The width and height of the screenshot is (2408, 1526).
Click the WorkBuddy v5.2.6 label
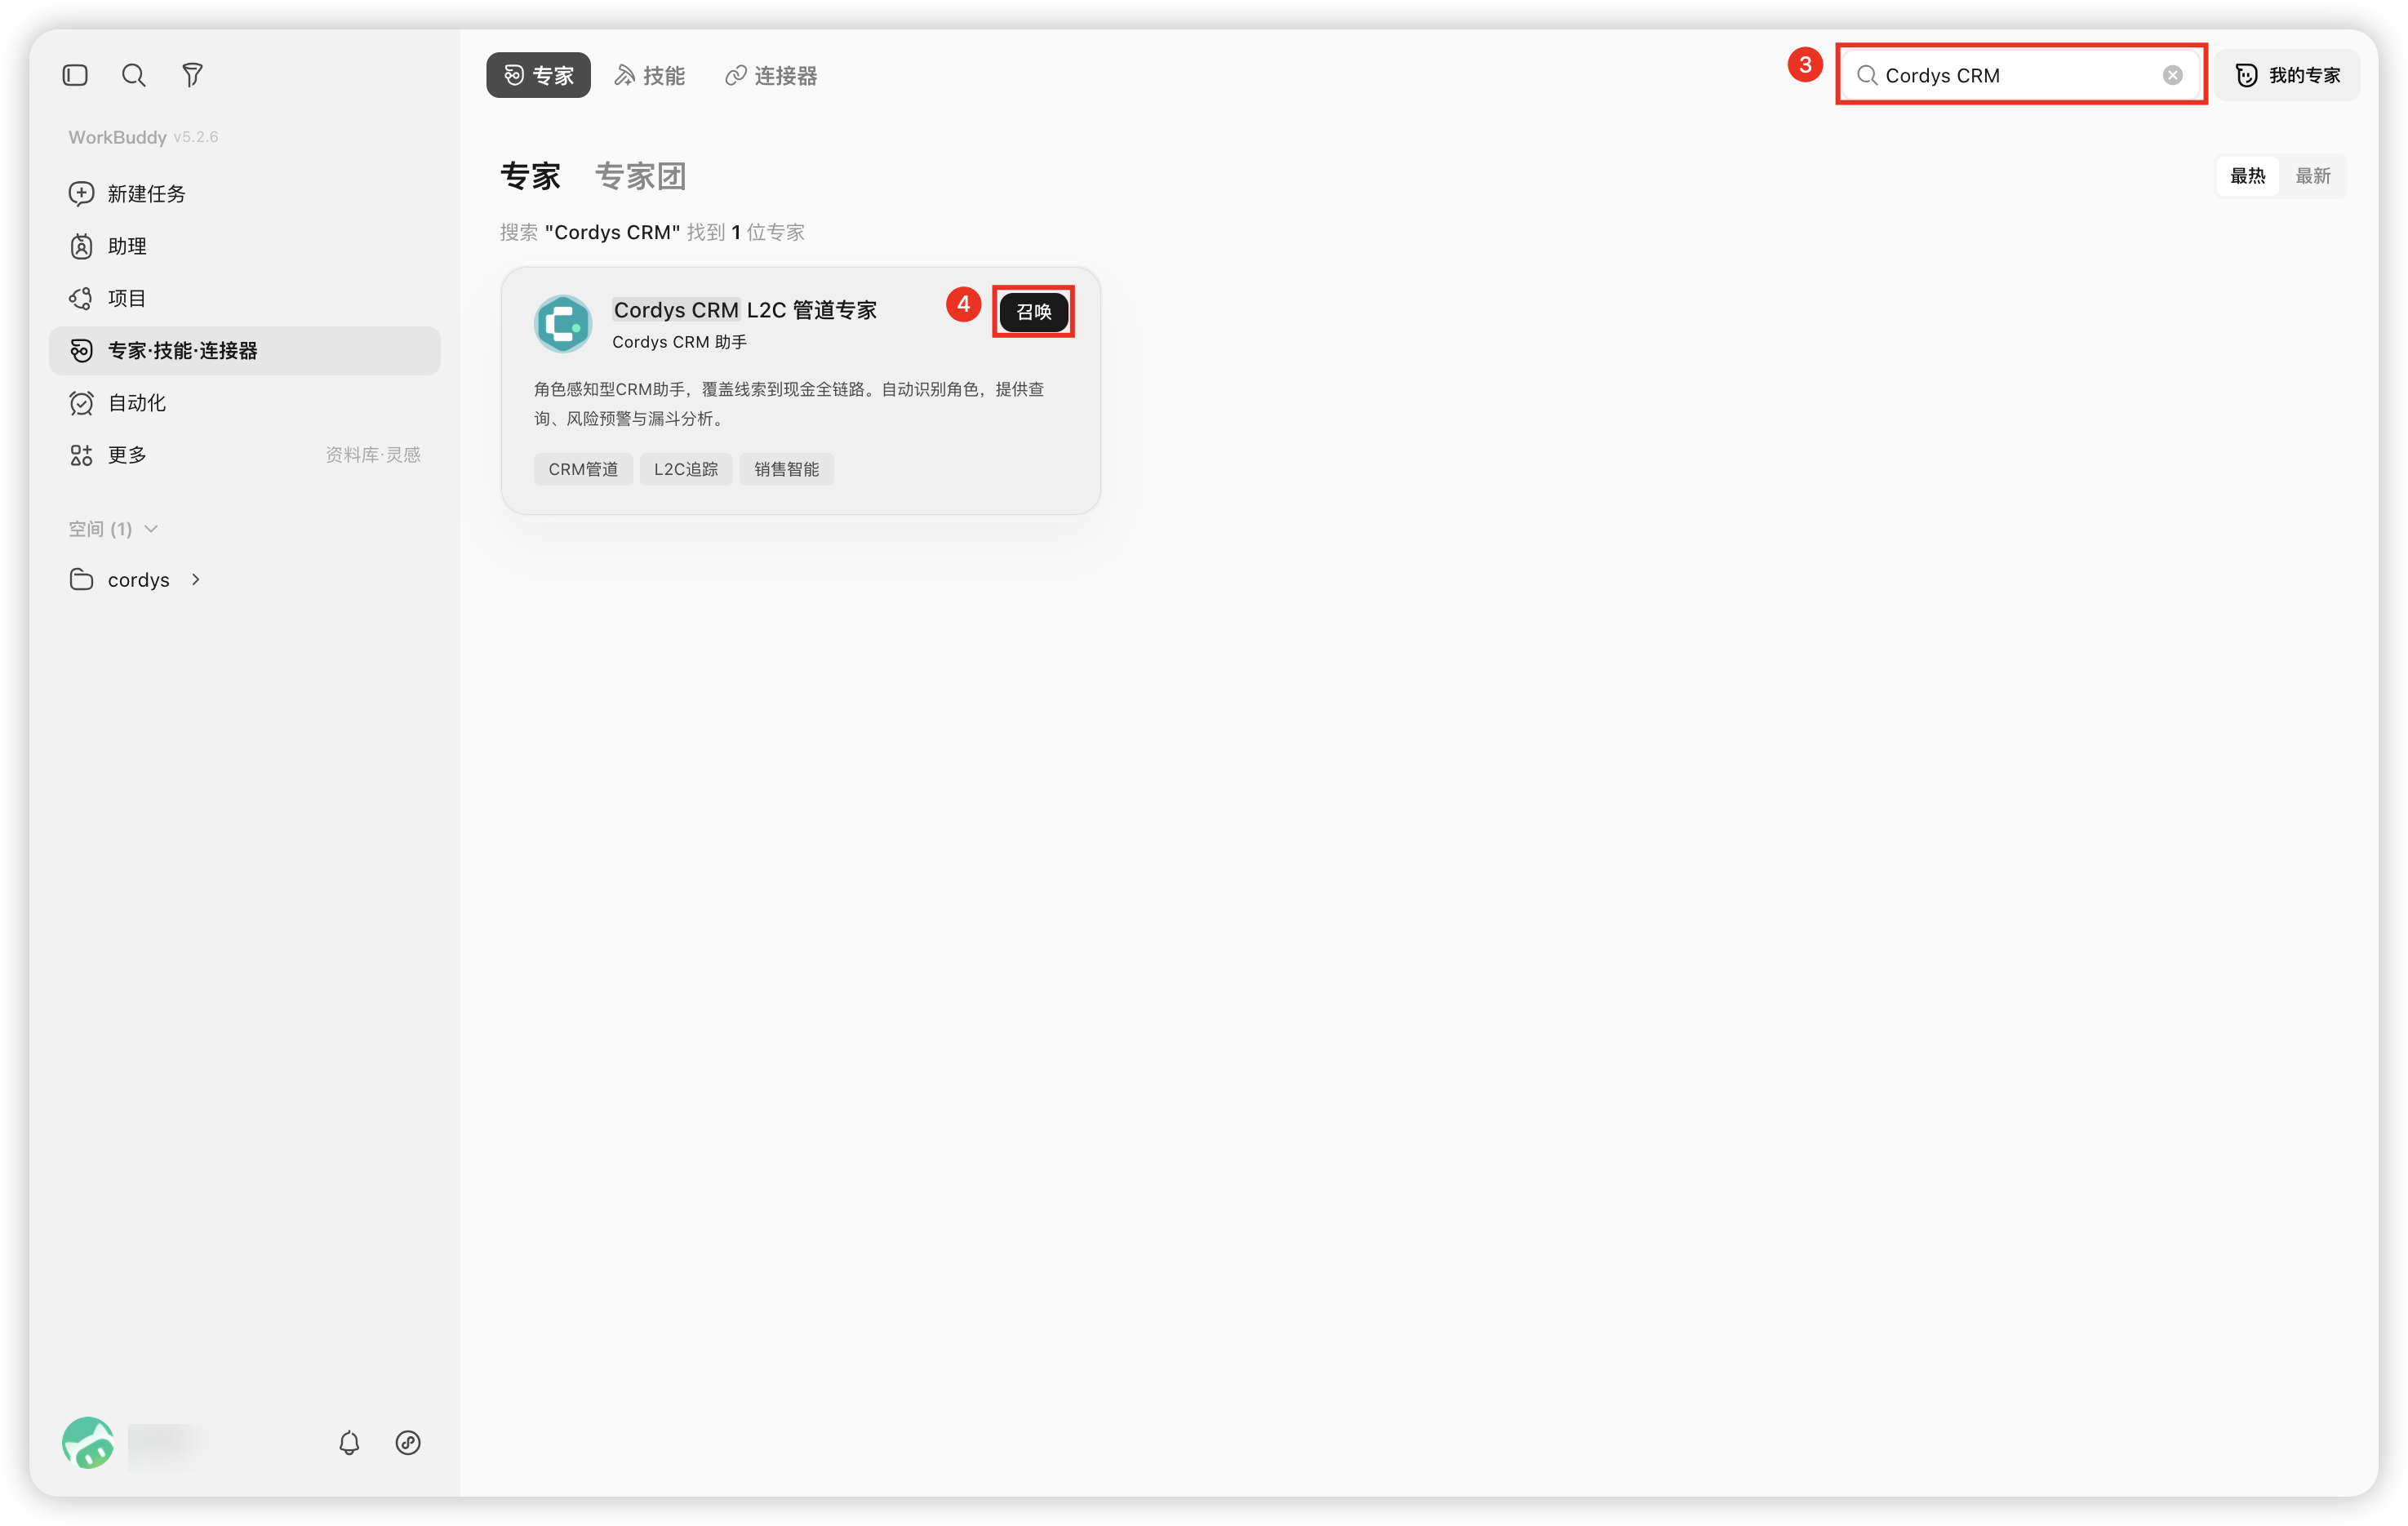click(x=143, y=137)
